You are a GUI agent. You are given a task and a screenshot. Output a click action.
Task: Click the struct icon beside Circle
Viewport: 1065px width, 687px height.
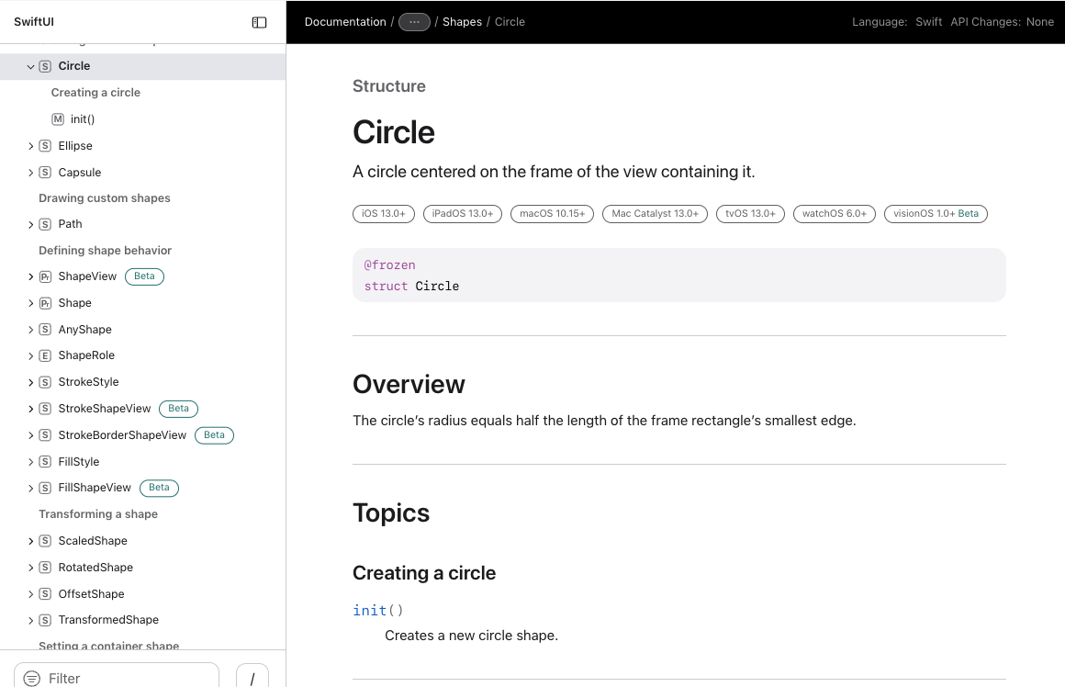(x=45, y=67)
